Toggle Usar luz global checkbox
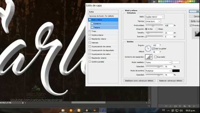Image resolution: width=200 pixels, height=113 pixels. (153, 49)
